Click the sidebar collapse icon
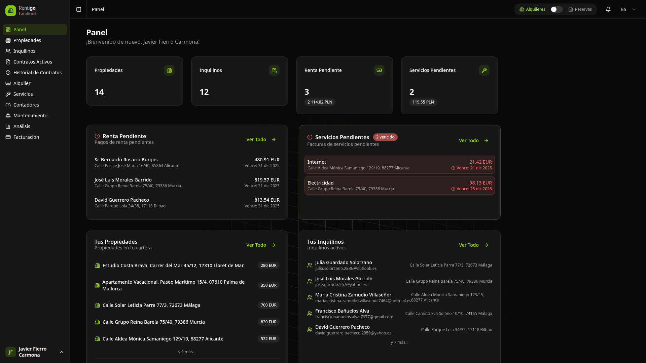This screenshot has width=646, height=363. (79, 9)
